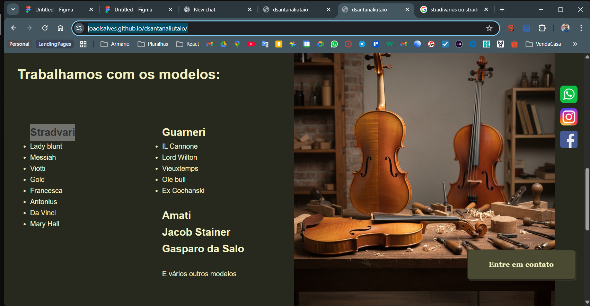Show more bookmarks with double chevron
590x306 pixels.
tap(575, 44)
